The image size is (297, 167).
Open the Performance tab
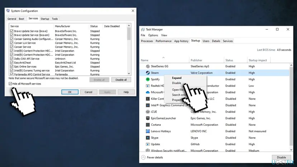pos(164,41)
